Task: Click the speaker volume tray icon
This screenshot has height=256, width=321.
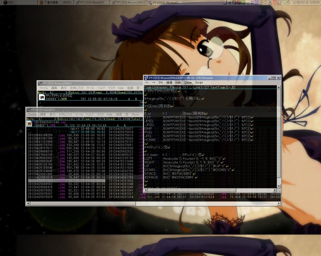Action: click(x=265, y=3)
